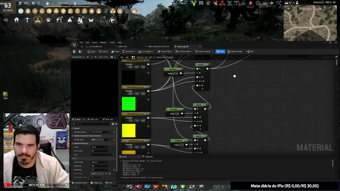340x191 pixels.
Task: Click the Unreal Engine logo icon
Action: 74,45
